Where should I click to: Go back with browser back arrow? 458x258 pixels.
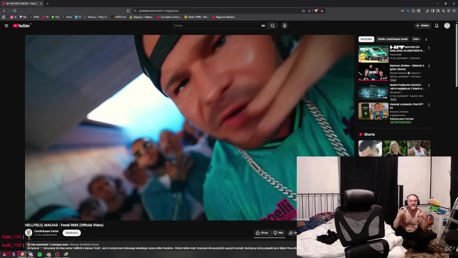4,11
